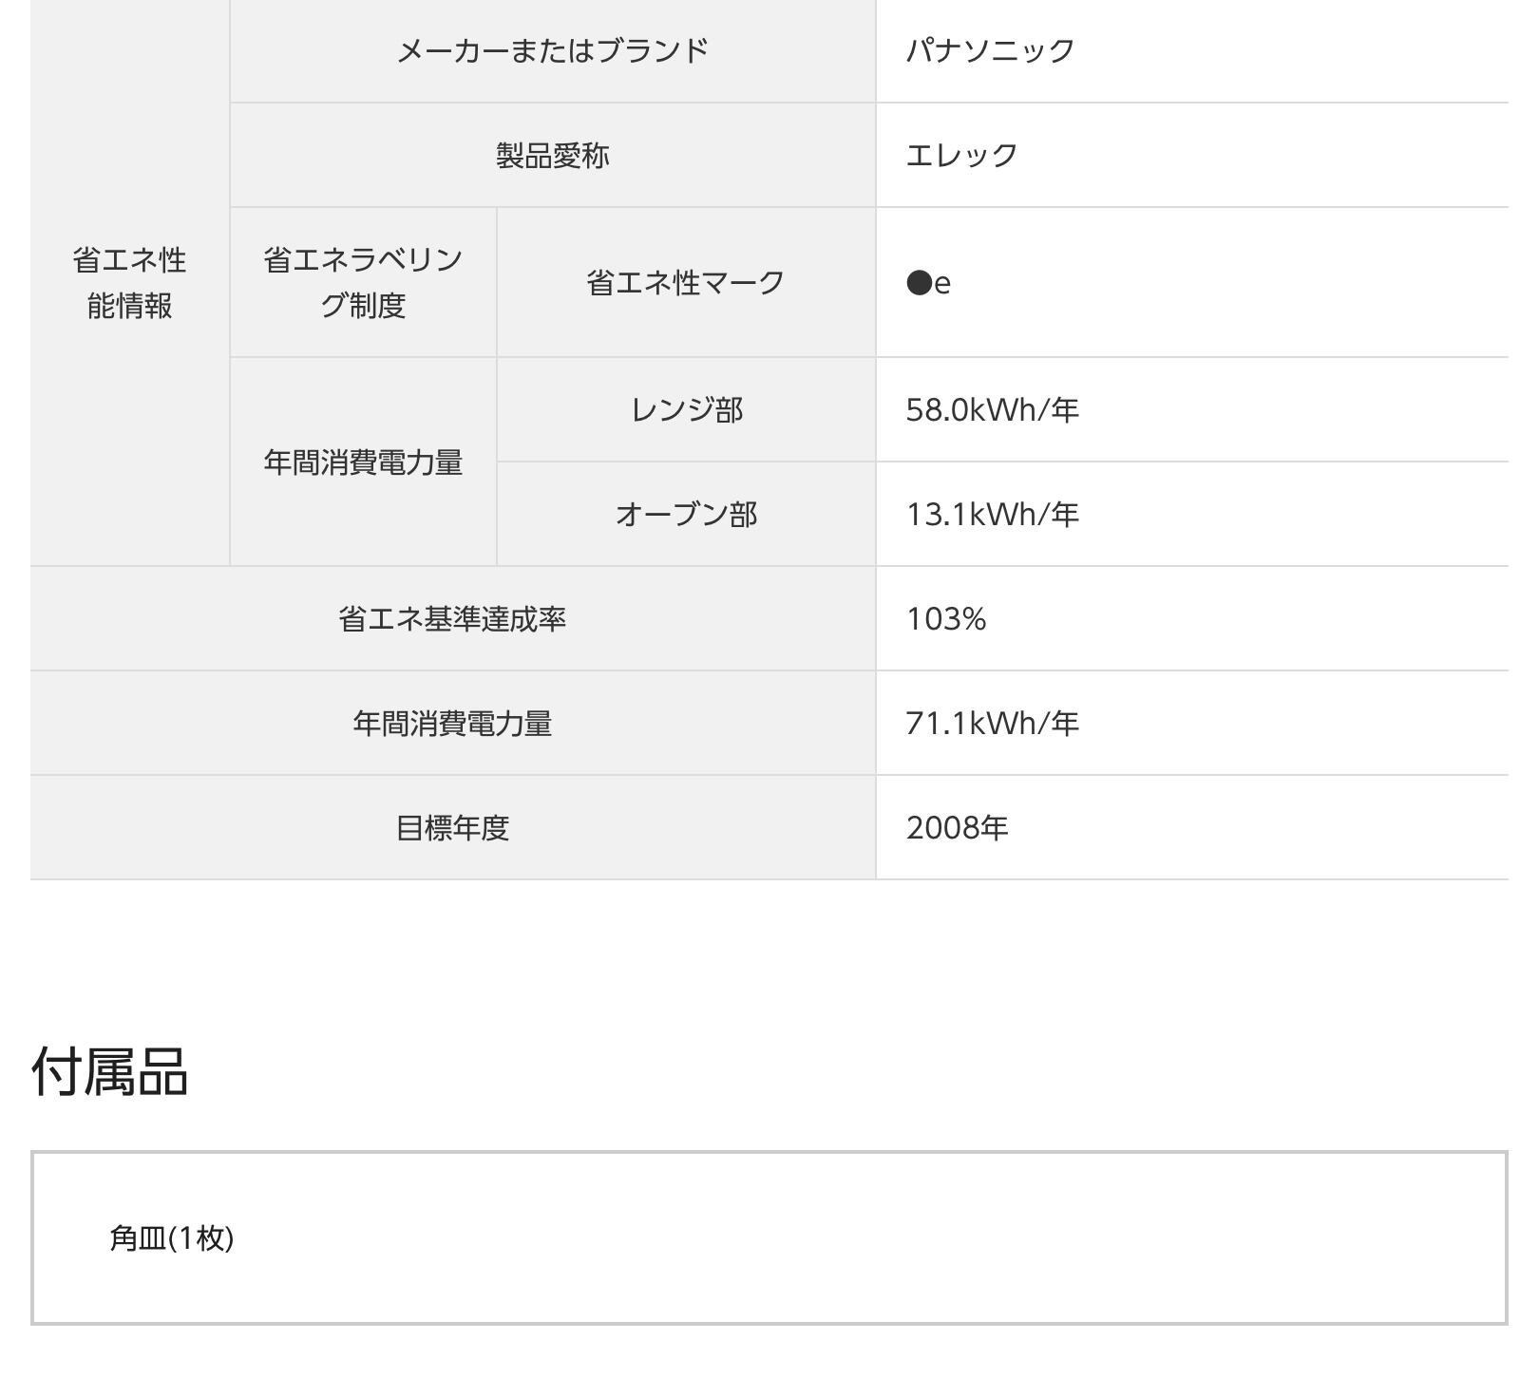Select the 58.0kWh/年 value
The image size is (1539, 1377).
pyautogui.click(x=992, y=409)
